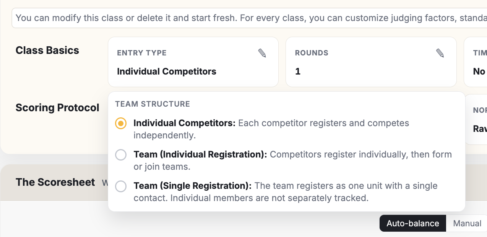This screenshot has height=237, width=487.
Task: Click The Scoresheet section header
Action: 55,182
